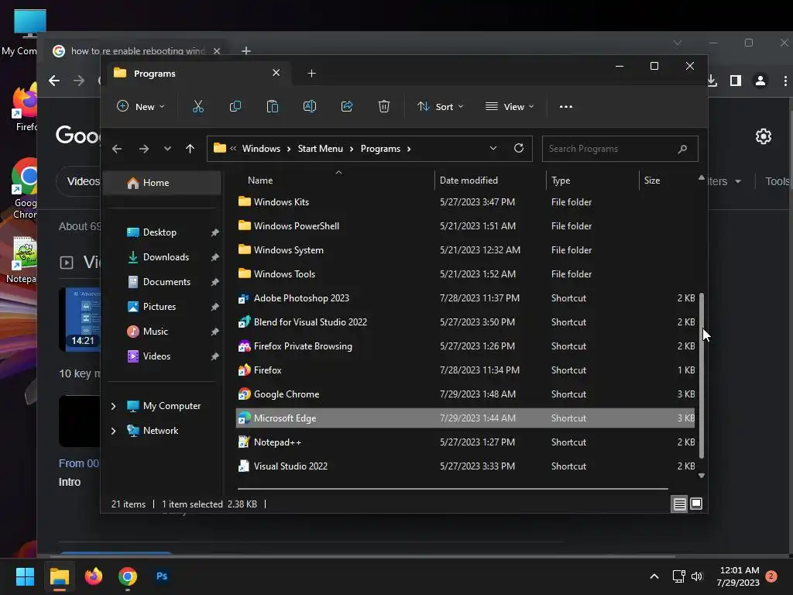Open Photoshop from the taskbar
Image resolution: width=793 pixels, height=595 pixels.
tap(162, 576)
